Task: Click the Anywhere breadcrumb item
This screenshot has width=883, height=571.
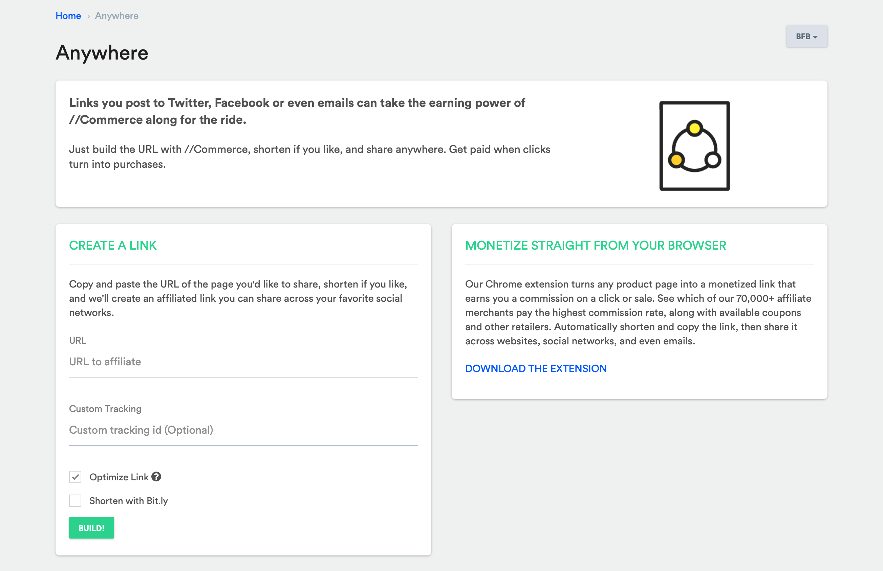Action: click(116, 16)
